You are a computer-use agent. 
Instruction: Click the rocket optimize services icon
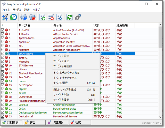pyautogui.click(x=5, y=17)
